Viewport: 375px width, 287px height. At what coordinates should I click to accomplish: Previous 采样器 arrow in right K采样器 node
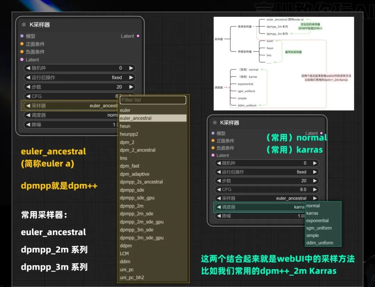219,198
